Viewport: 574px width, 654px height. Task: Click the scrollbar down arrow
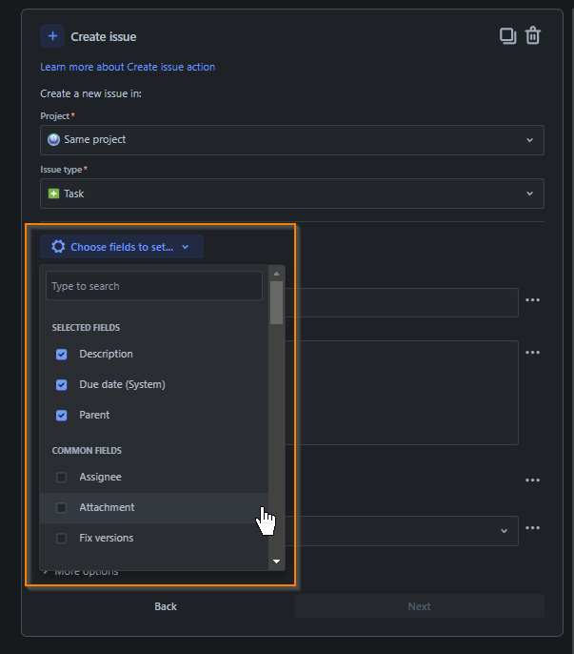click(x=276, y=562)
